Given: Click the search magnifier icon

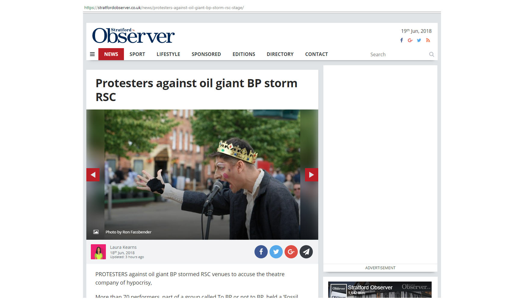Looking at the screenshot, I should pyautogui.click(x=432, y=54).
